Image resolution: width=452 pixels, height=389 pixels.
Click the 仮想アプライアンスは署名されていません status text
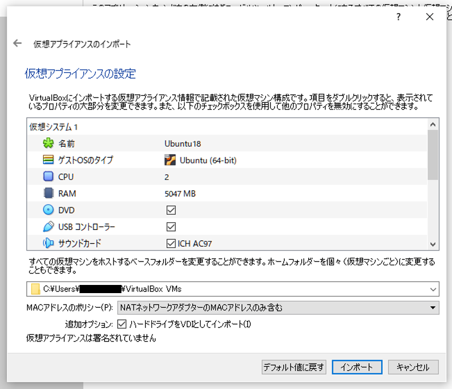pos(91,338)
